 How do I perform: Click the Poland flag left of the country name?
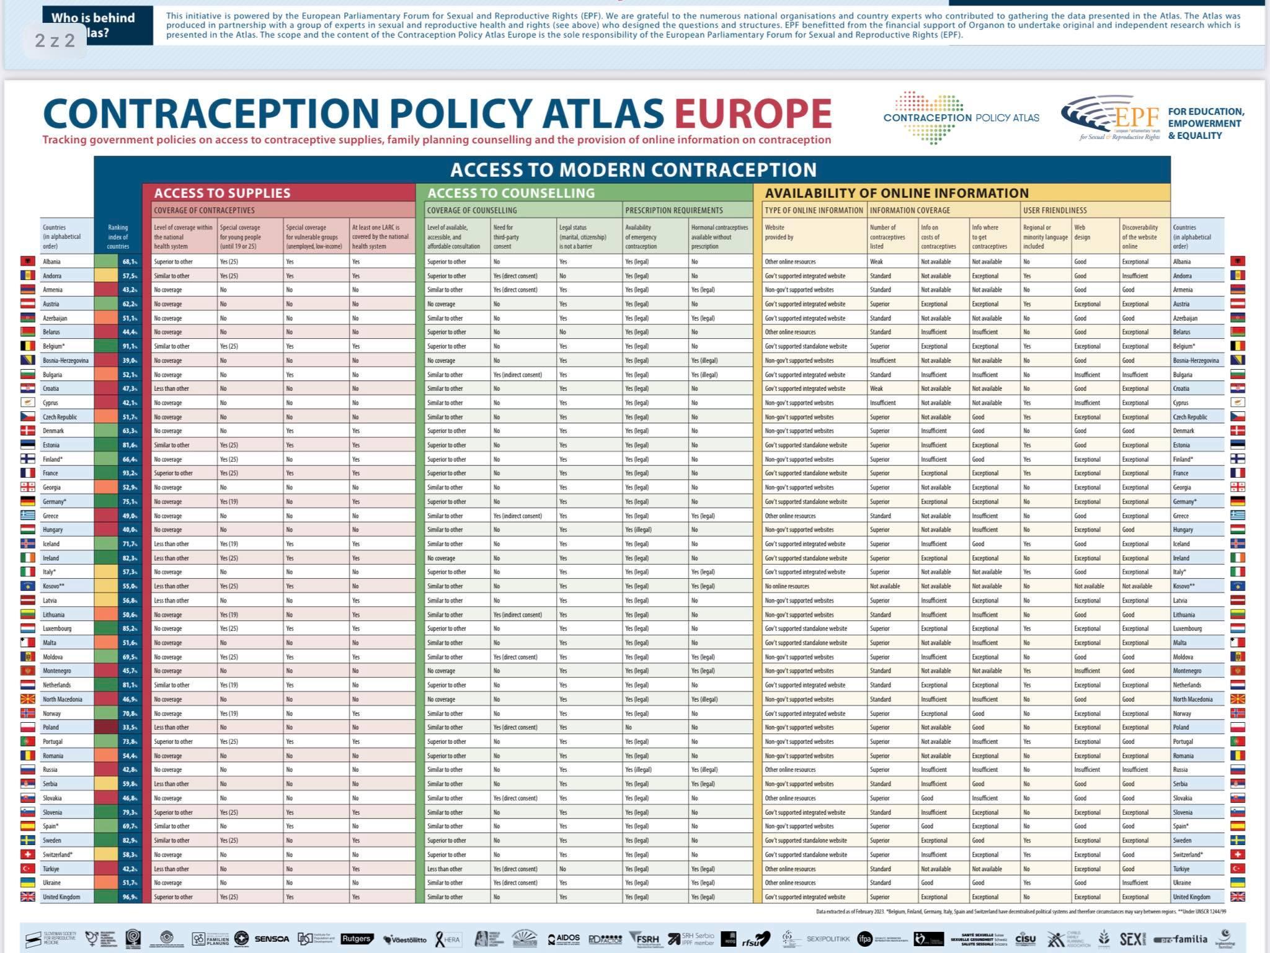click(27, 727)
